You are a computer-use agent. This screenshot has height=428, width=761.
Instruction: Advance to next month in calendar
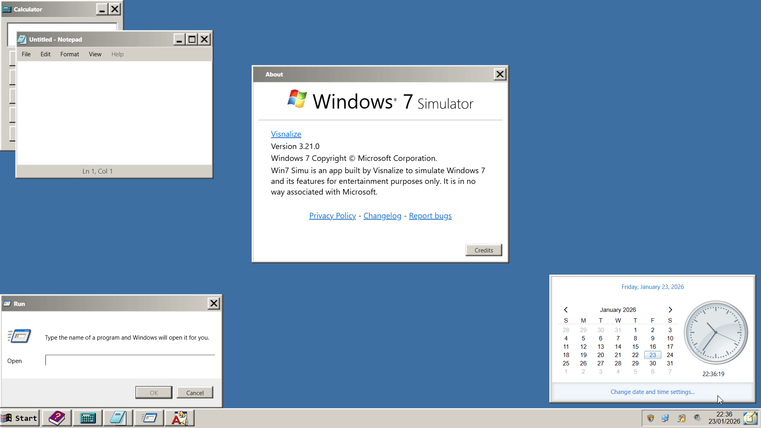670,310
